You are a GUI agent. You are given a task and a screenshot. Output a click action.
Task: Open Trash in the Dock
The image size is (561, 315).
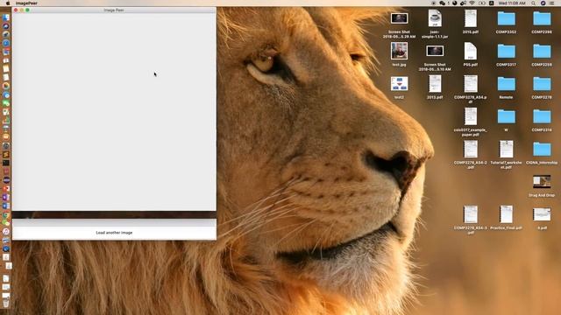[x=6, y=304]
